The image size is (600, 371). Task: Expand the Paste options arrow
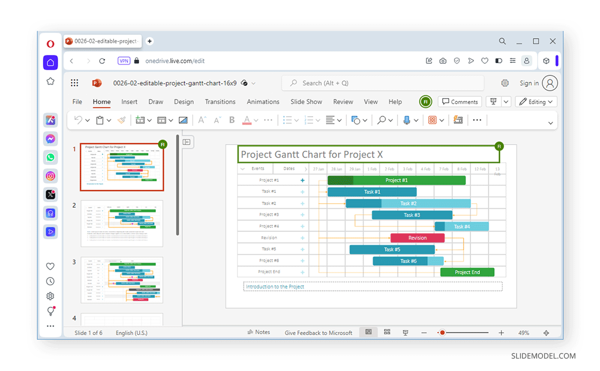coord(109,121)
